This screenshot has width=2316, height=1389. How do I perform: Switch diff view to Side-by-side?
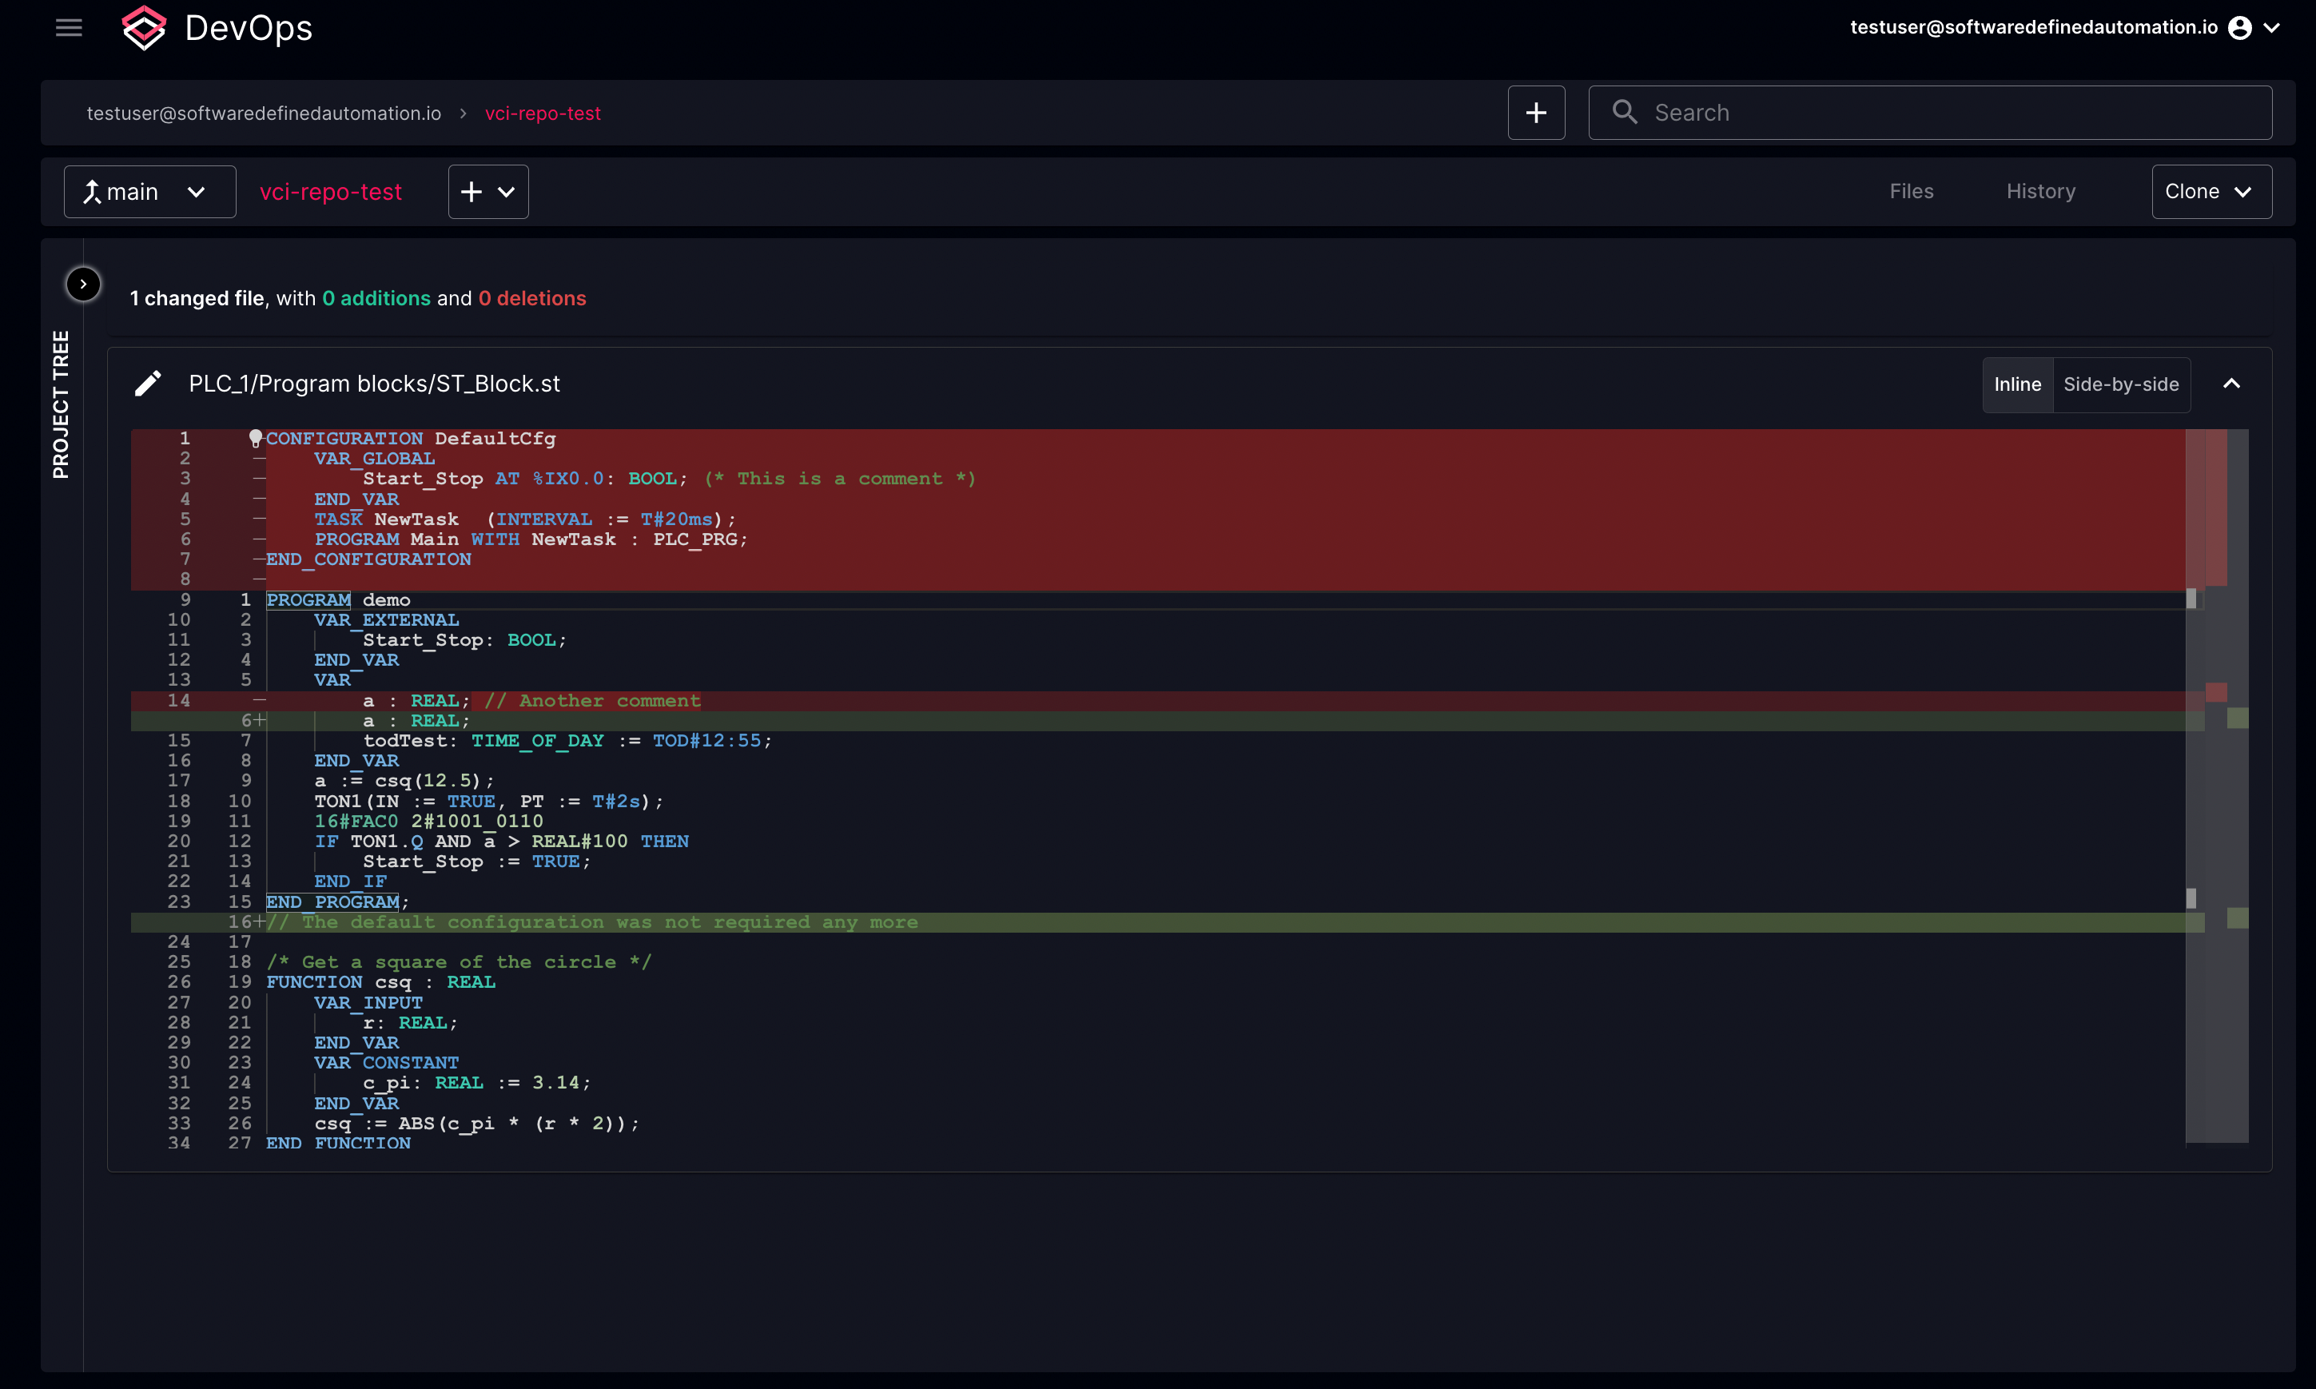(x=2120, y=384)
